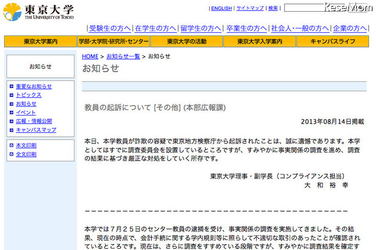
Task: Click arrow bullet beside 重要なお知らせ
Action: point(11,86)
